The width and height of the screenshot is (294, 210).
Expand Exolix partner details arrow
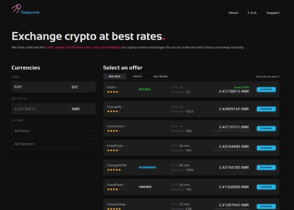[x=118, y=88]
